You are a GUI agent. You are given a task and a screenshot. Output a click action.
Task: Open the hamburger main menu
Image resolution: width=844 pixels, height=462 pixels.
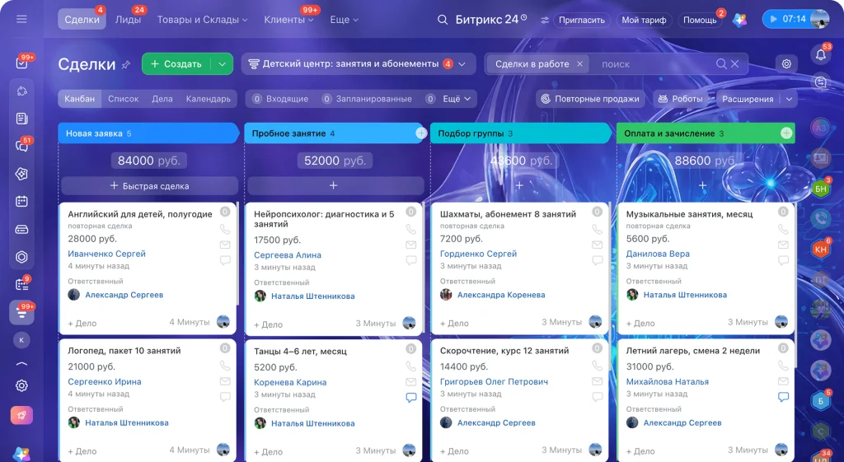click(x=21, y=20)
